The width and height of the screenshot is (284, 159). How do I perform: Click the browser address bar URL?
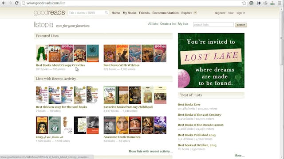pyautogui.click(x=46, y=3)
